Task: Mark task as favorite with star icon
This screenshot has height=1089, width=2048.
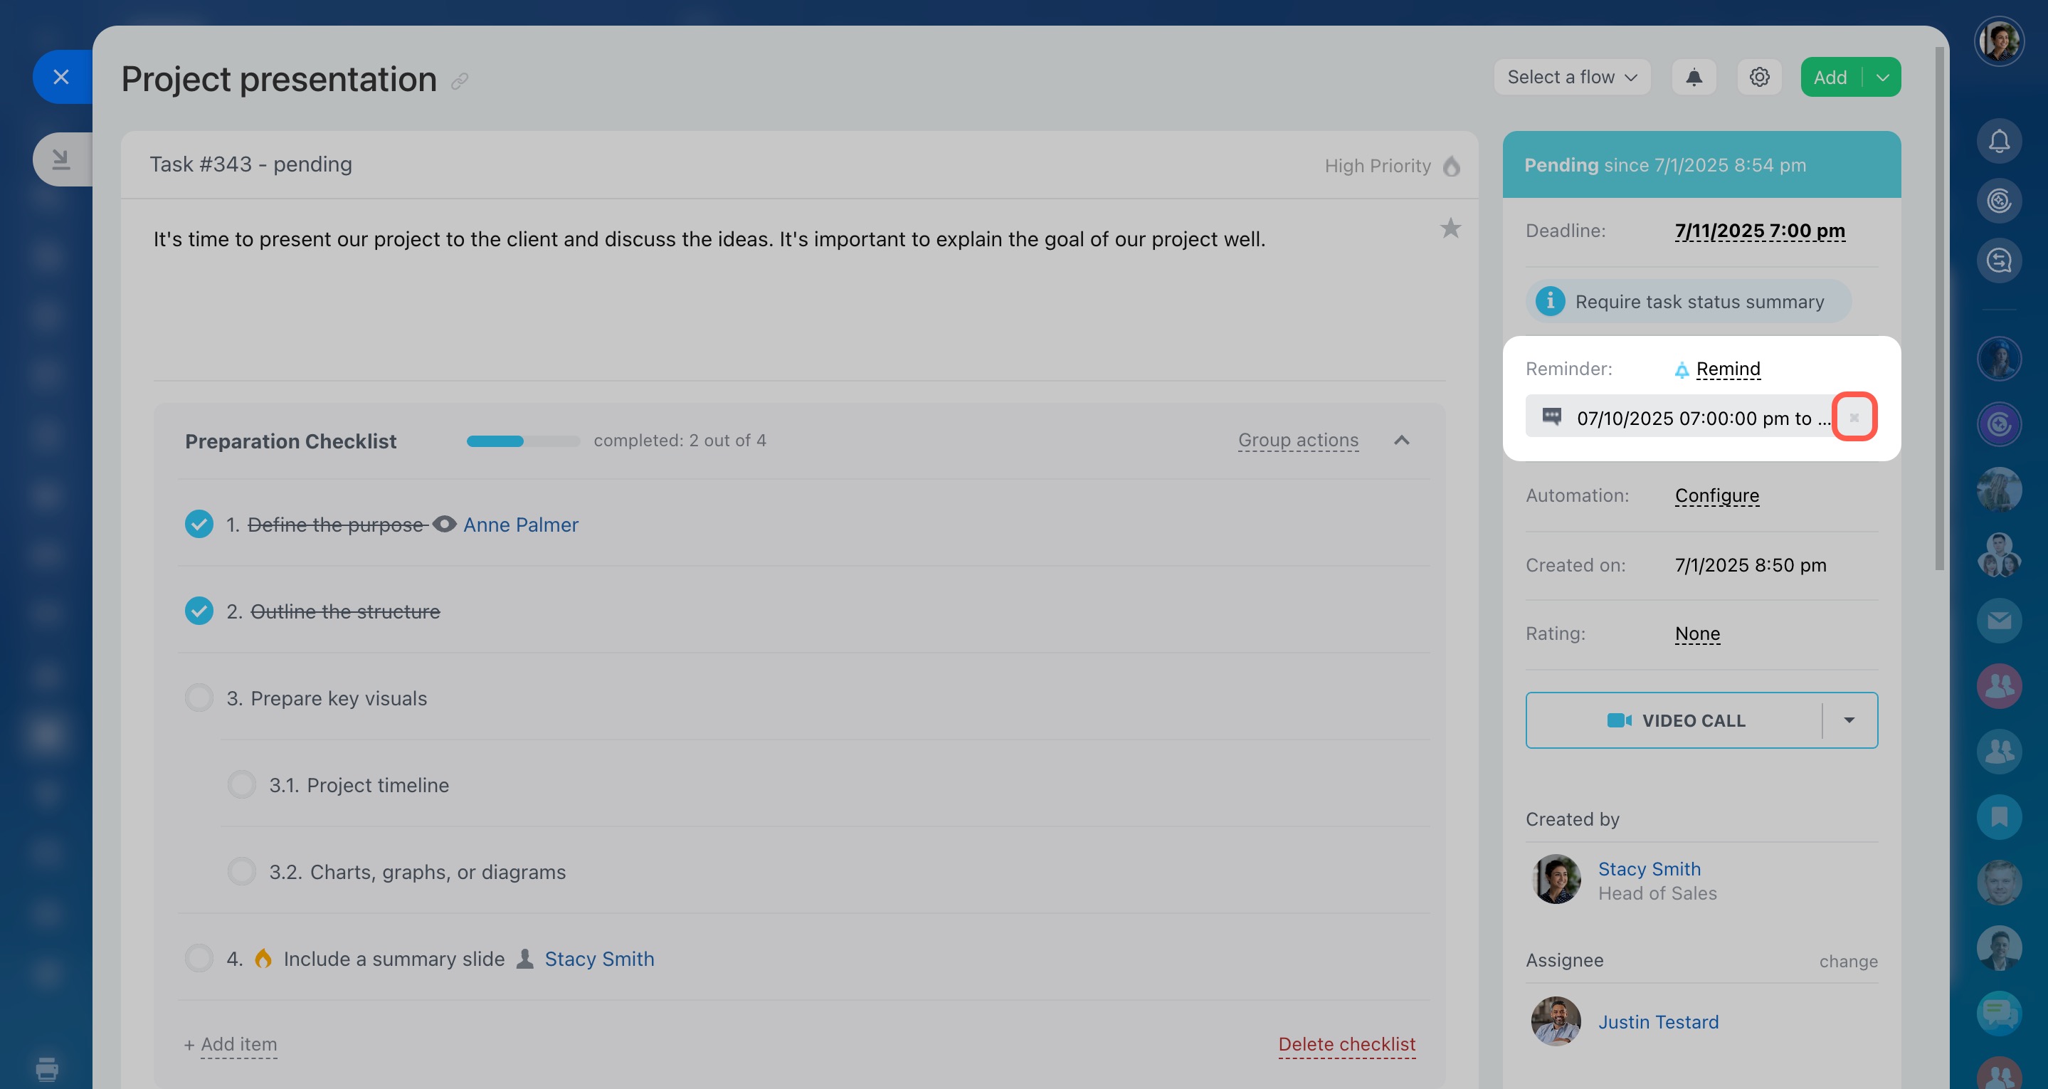Action: (x=1450, y=228)
